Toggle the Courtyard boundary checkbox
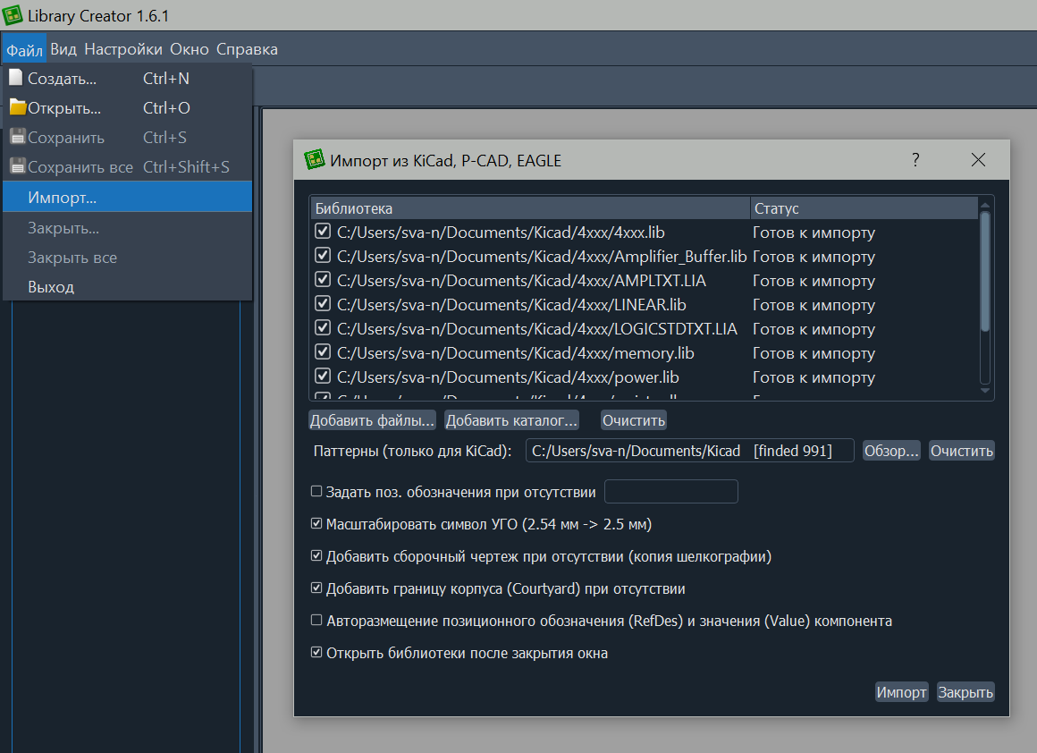Viewport: 1037px width, 753px height. pyautogui.click(x=316, y=588)
